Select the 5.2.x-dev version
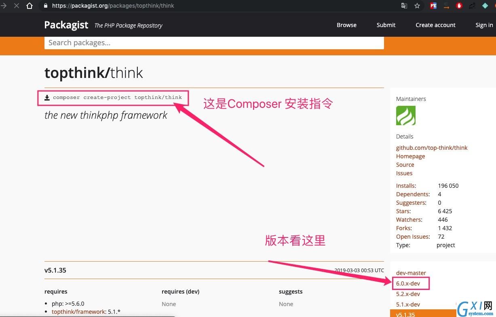The height and width of the screenshot is (317, 496). pyautogui.click(x=408, y=294)
